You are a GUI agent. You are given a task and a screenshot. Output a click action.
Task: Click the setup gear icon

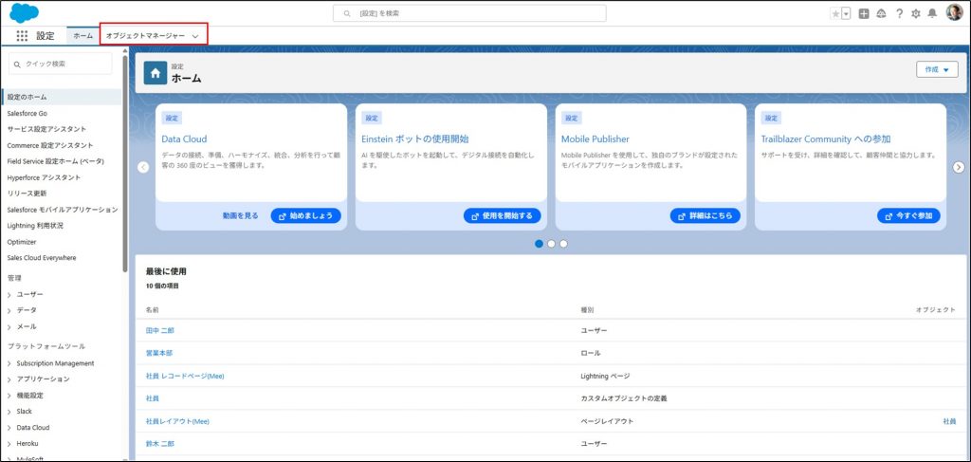916,13
